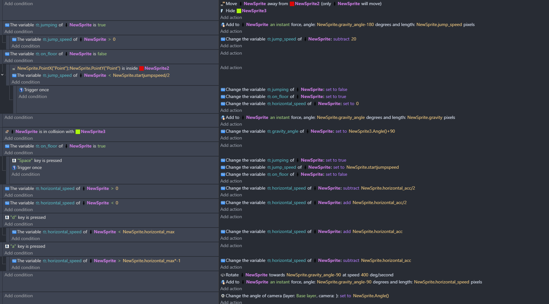549x304 pixels.
Task: Click the red NewSprite2 swatch in Move action
Action: click(292, 4)
